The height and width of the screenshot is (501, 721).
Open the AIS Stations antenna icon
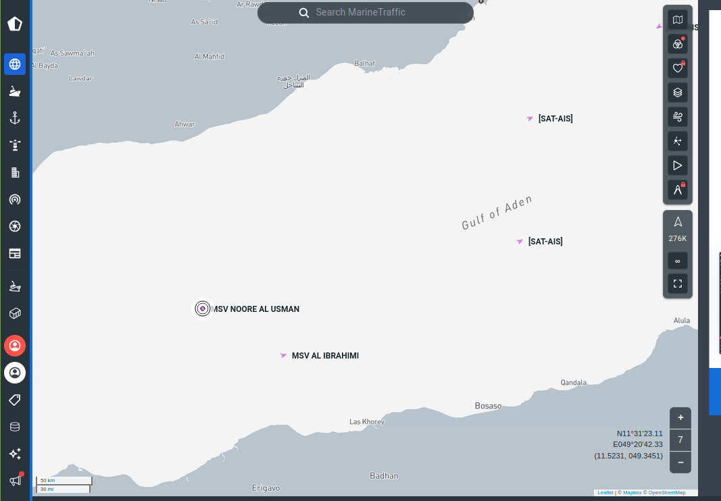(x=15, y=199)
